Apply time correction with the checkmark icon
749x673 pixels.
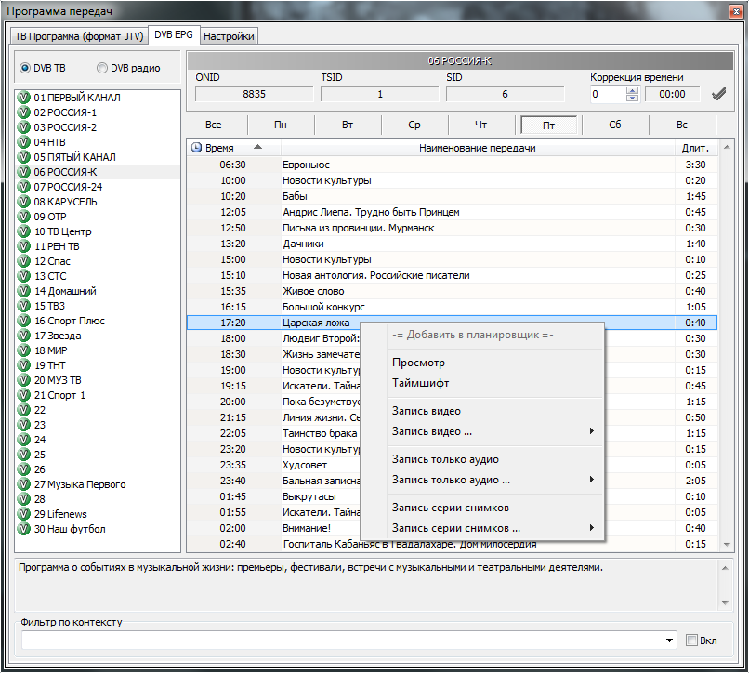click(717, 94)
